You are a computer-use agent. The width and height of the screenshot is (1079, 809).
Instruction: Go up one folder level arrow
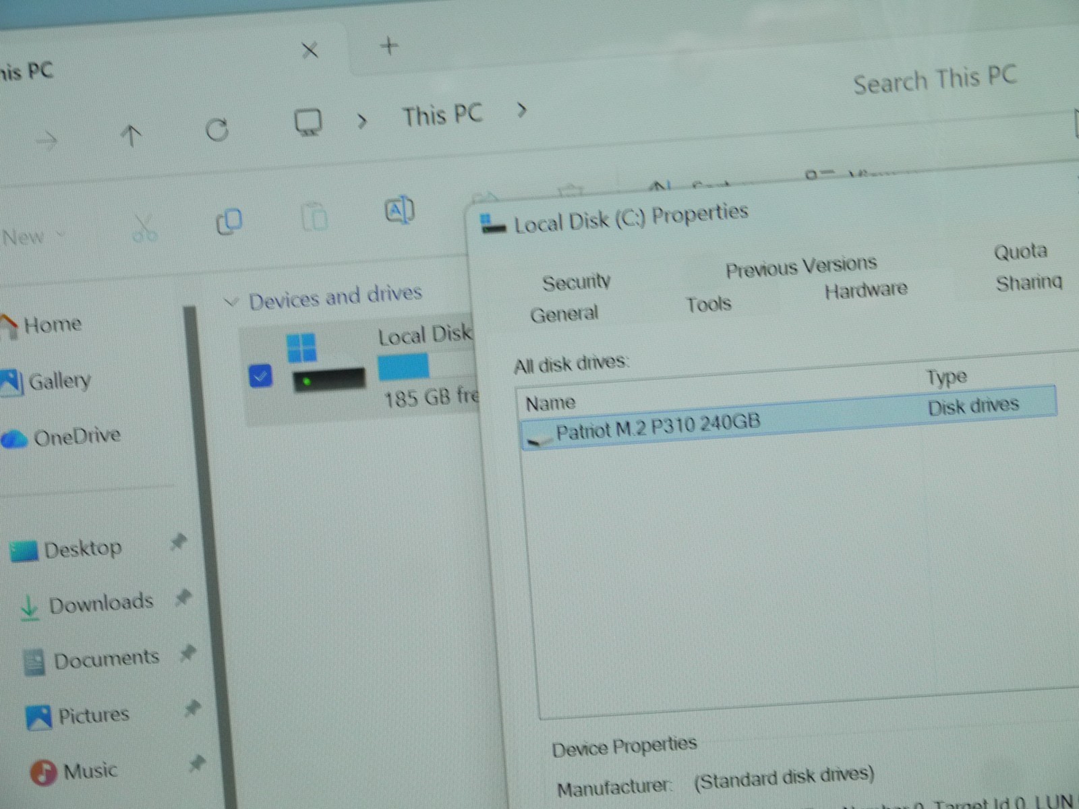coord(131,135)
